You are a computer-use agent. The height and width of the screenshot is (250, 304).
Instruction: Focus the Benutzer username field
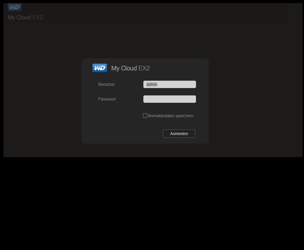tap(169, 84)
